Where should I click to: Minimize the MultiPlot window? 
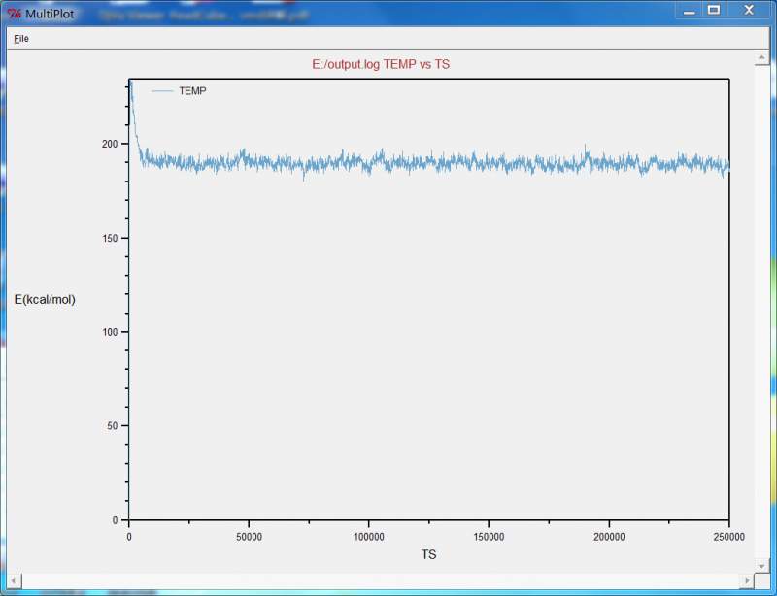[689, 11]
